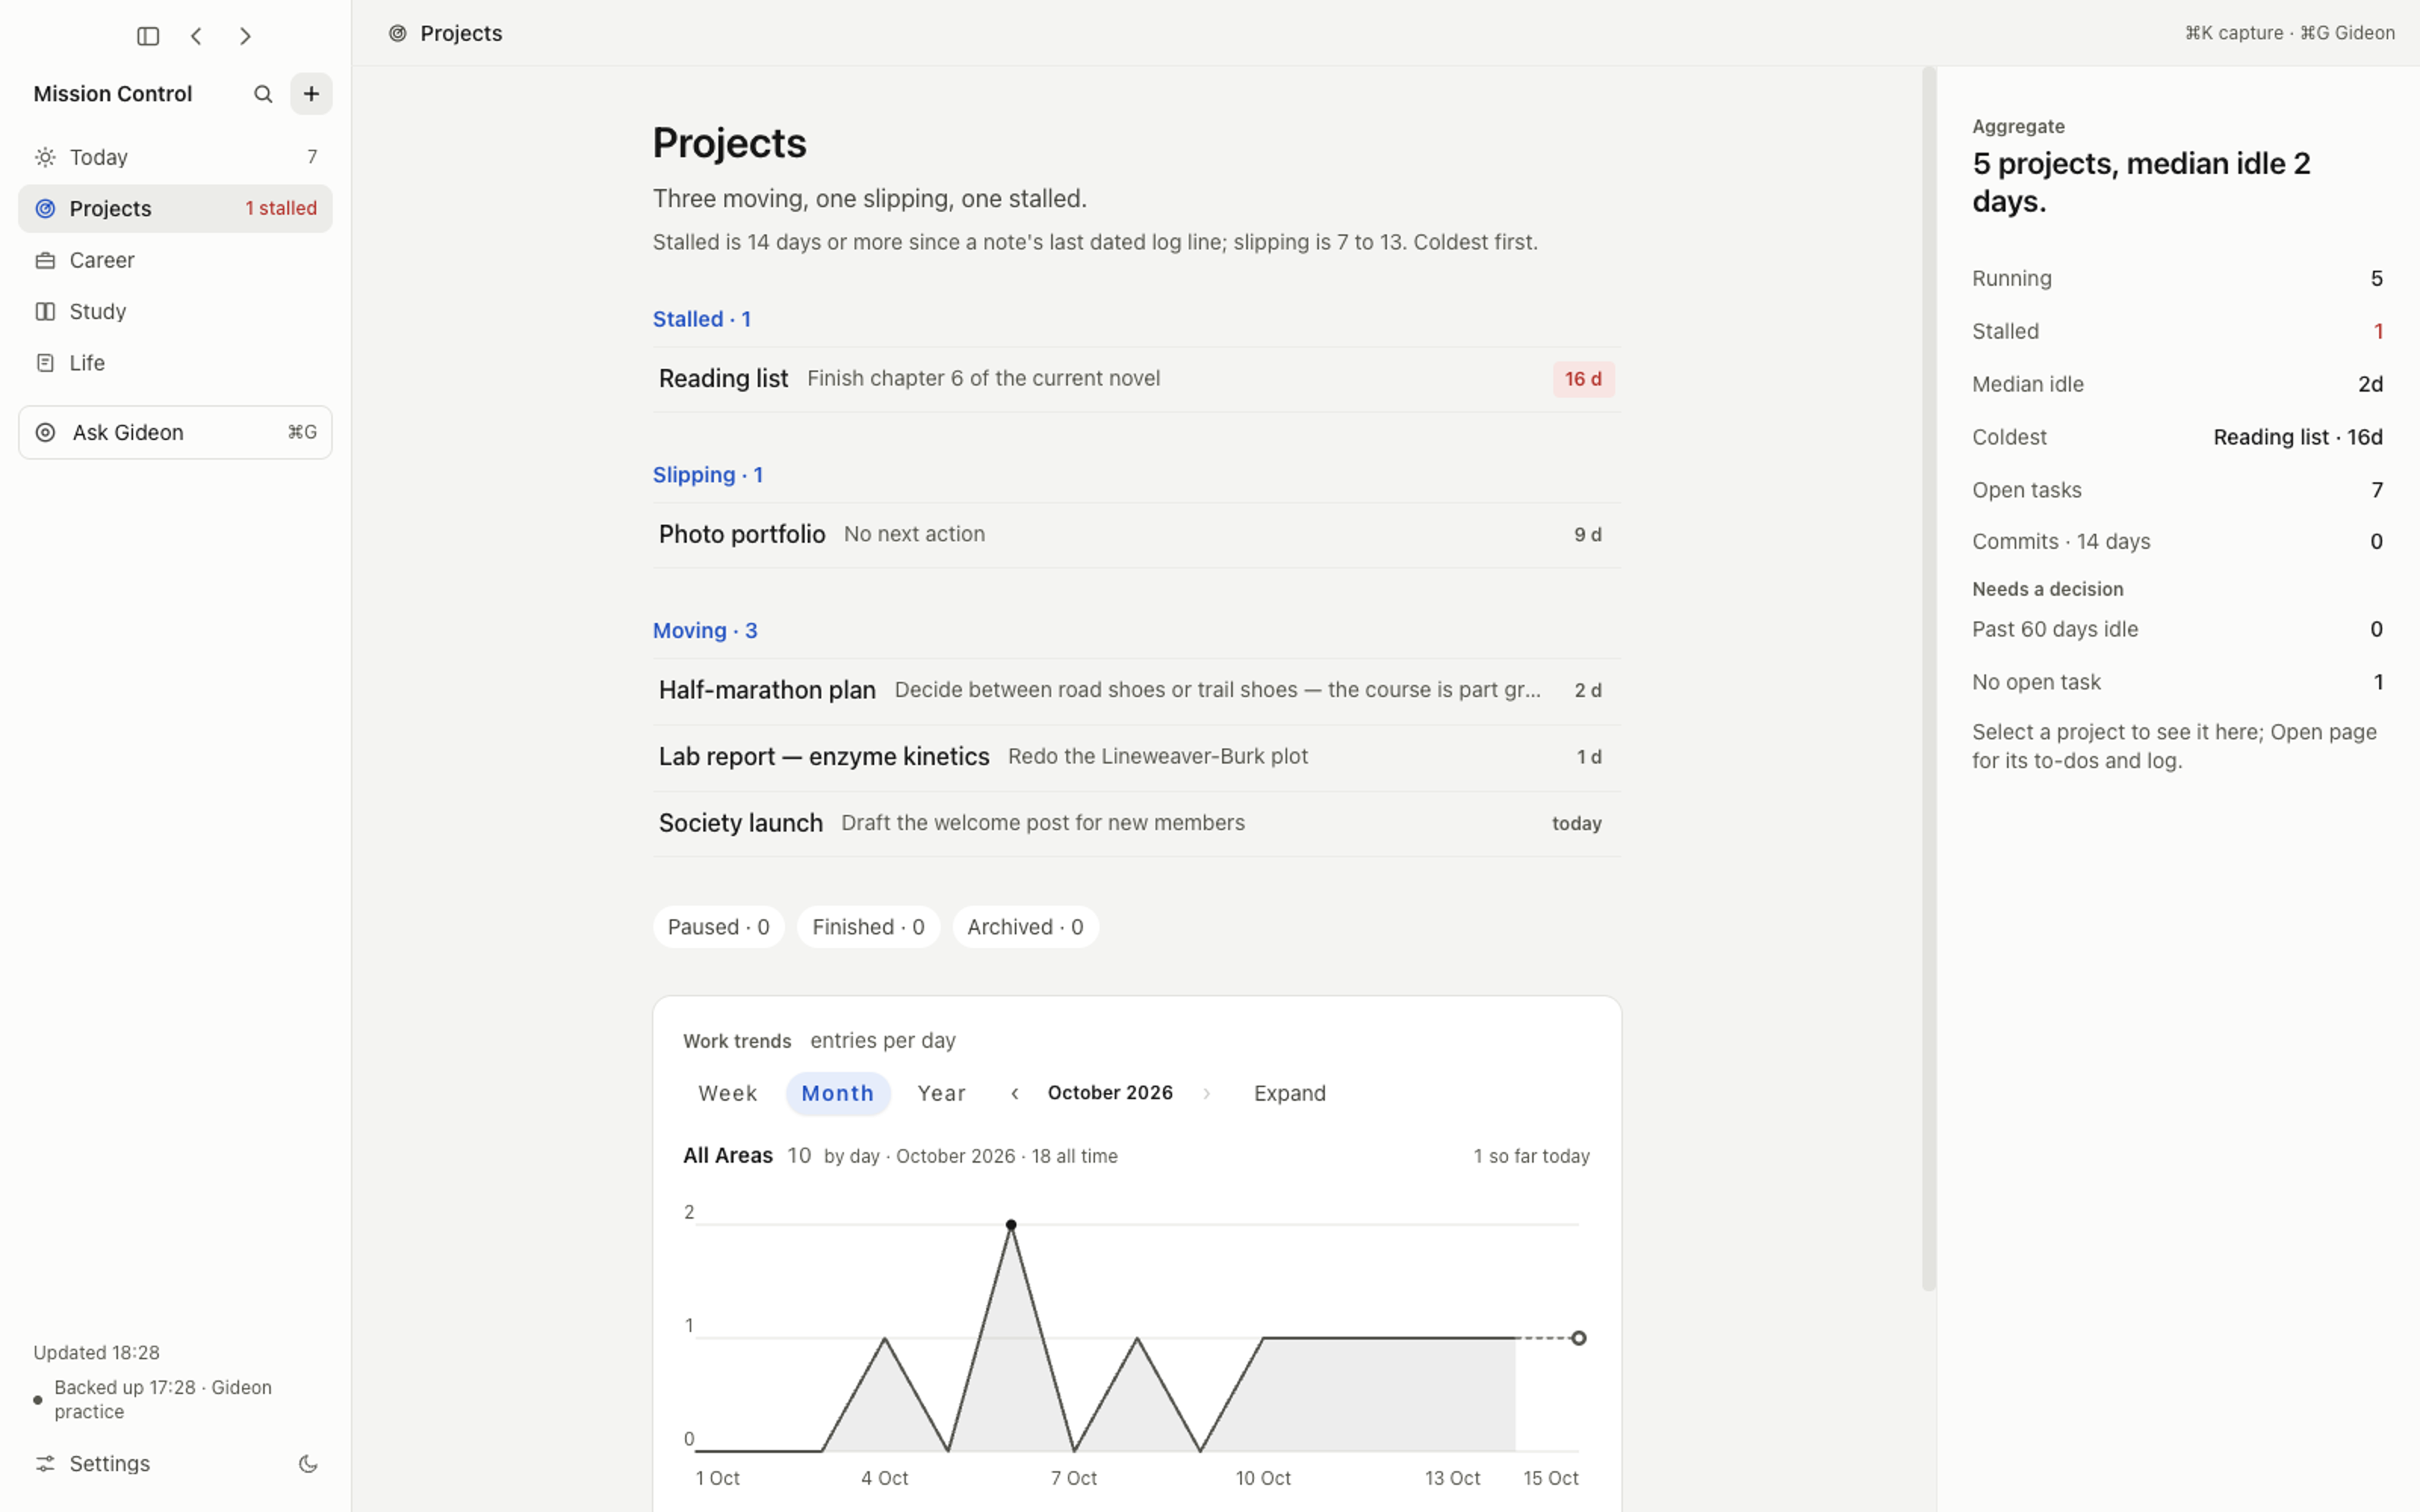Image resolution: width=2420 pixels, height=1512 pixels.
Task: Select the Lab report — enzyme kinetics row
Action: click(1136, 757)
